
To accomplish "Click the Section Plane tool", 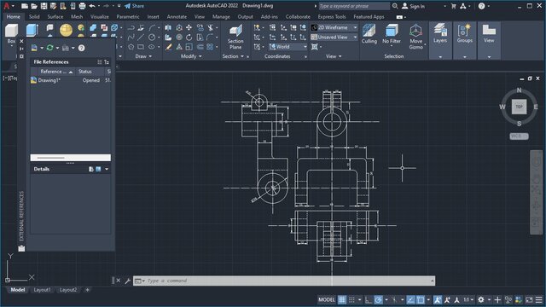I will 235,37.
